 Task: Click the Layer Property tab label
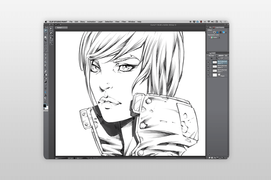[x=219, y=27]
